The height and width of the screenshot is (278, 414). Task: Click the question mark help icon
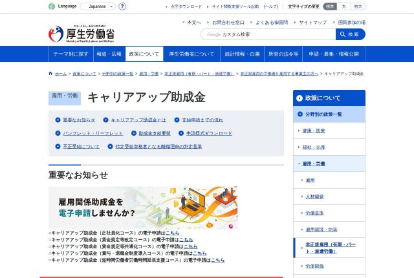[x=122, y=6]
